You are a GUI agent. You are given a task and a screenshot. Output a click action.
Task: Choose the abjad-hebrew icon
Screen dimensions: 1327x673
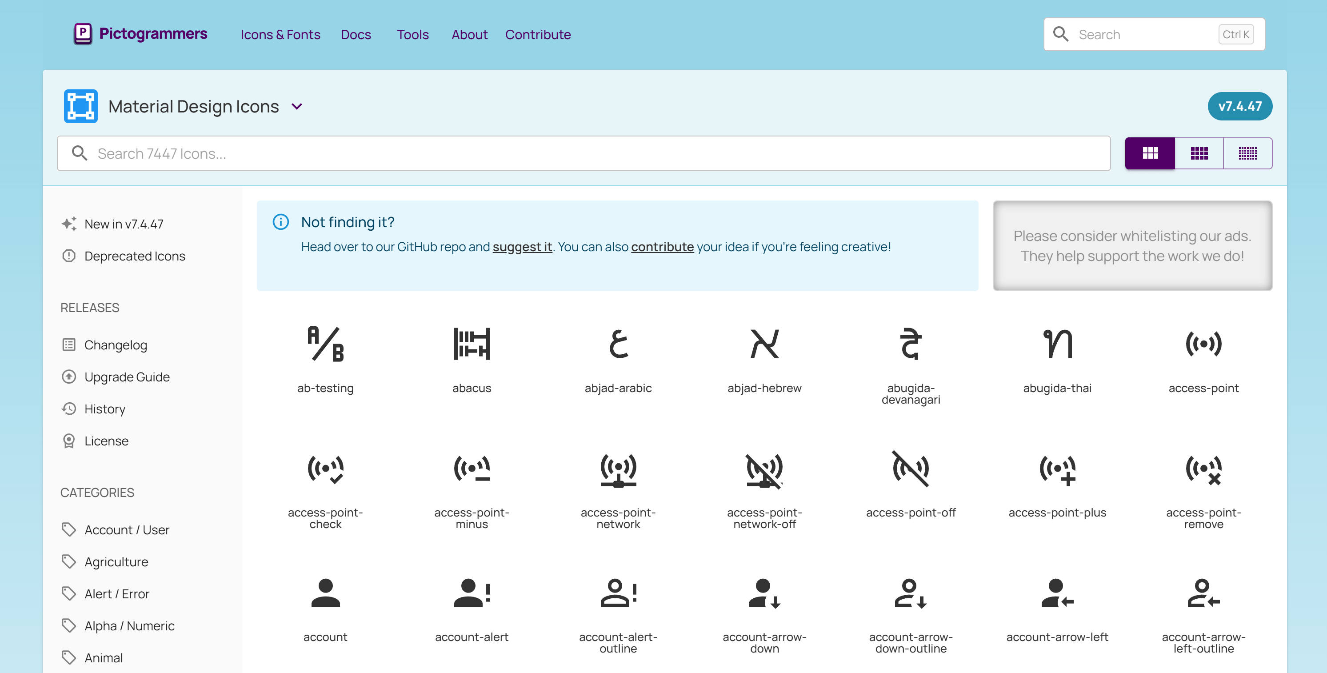(764, 344)
